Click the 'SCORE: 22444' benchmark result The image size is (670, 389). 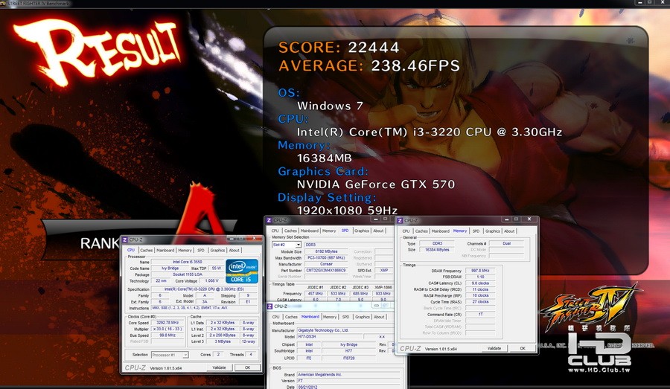coord(339,47)
